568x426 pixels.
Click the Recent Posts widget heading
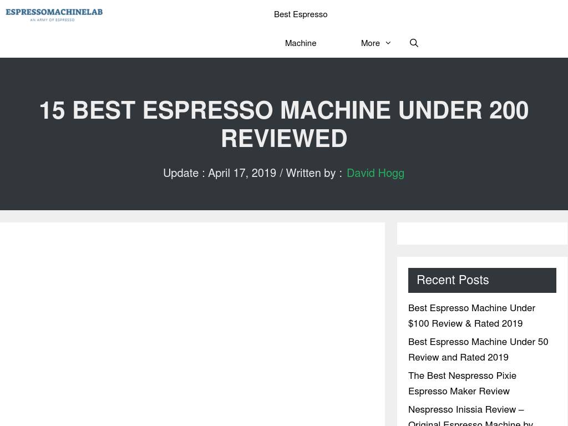point(453,280)
